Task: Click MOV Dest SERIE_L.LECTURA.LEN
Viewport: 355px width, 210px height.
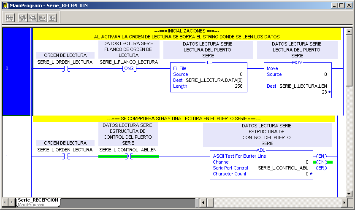Action: pyautogui.click(x=303, y=86)
